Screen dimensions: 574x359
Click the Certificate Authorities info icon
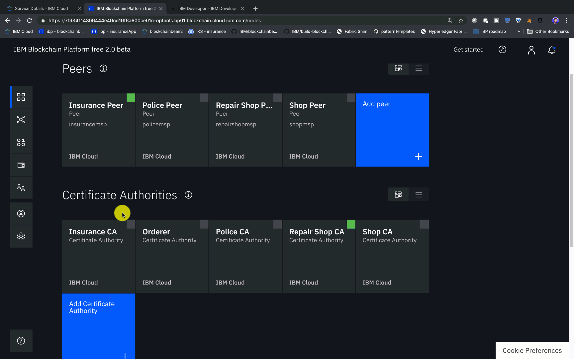pyautogui.click(x=188, y=195)
